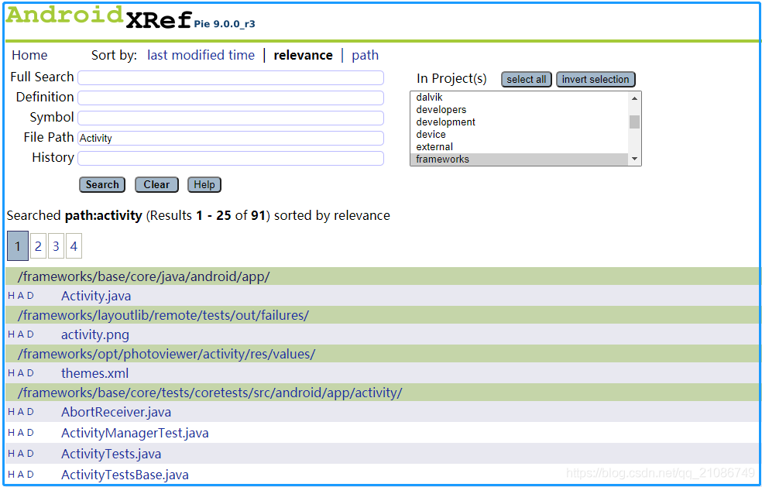
Task: Go to the Home page
Action: point(29,56)
